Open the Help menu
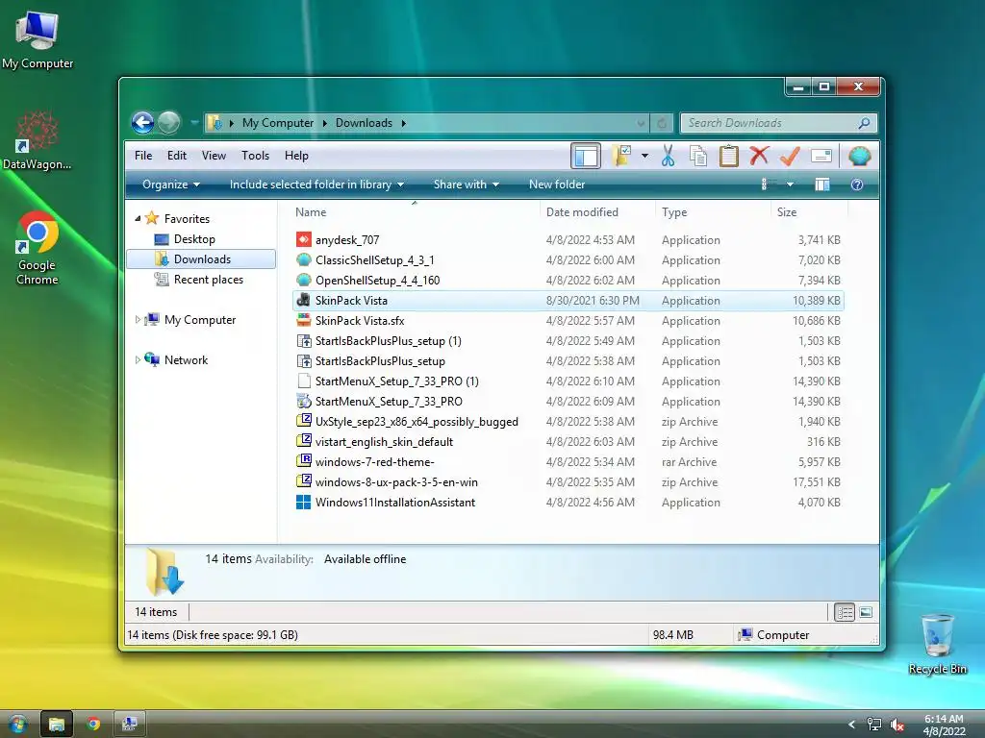Viewport: 985px width, 738px height. (x=296, y=156)
